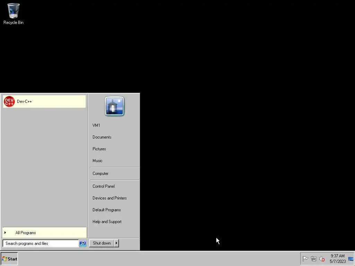Open the Recycle Bin desktop icon
This screenshot has width=355, height=266.
(x=14, y=14)
